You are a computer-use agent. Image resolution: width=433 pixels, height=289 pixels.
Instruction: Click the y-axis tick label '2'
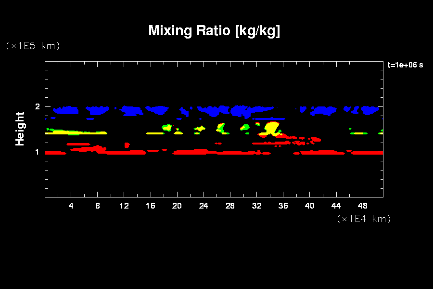(x=38, y=107)
